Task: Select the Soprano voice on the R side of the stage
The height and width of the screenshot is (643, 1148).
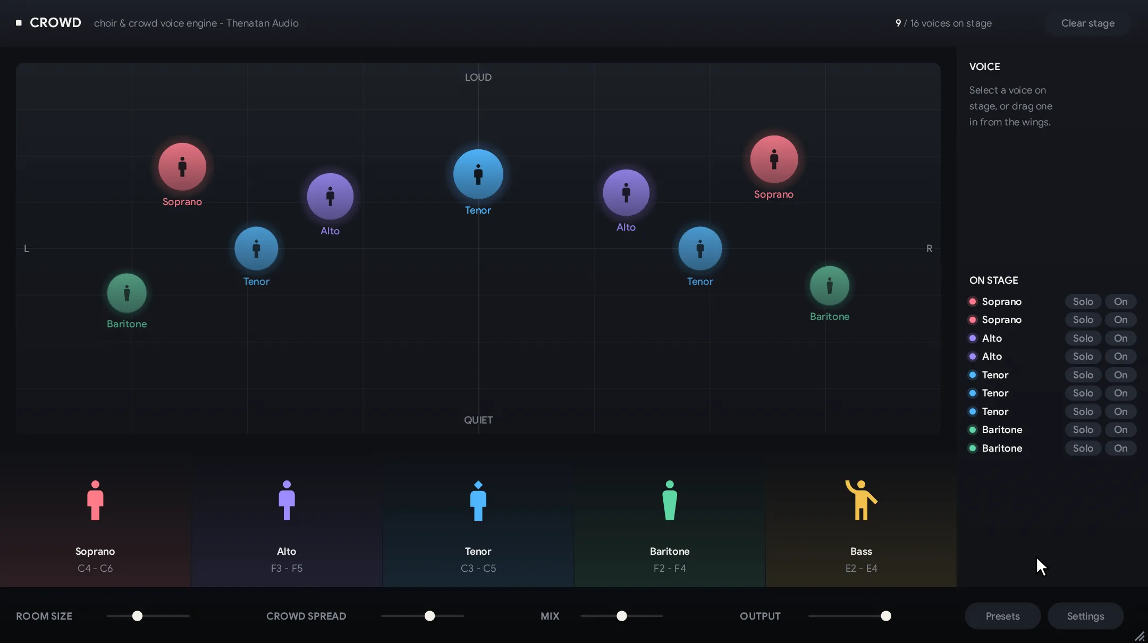Action: (774, 159)
